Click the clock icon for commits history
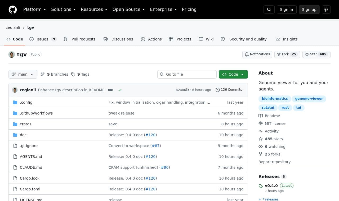 (x=218, y=90)
